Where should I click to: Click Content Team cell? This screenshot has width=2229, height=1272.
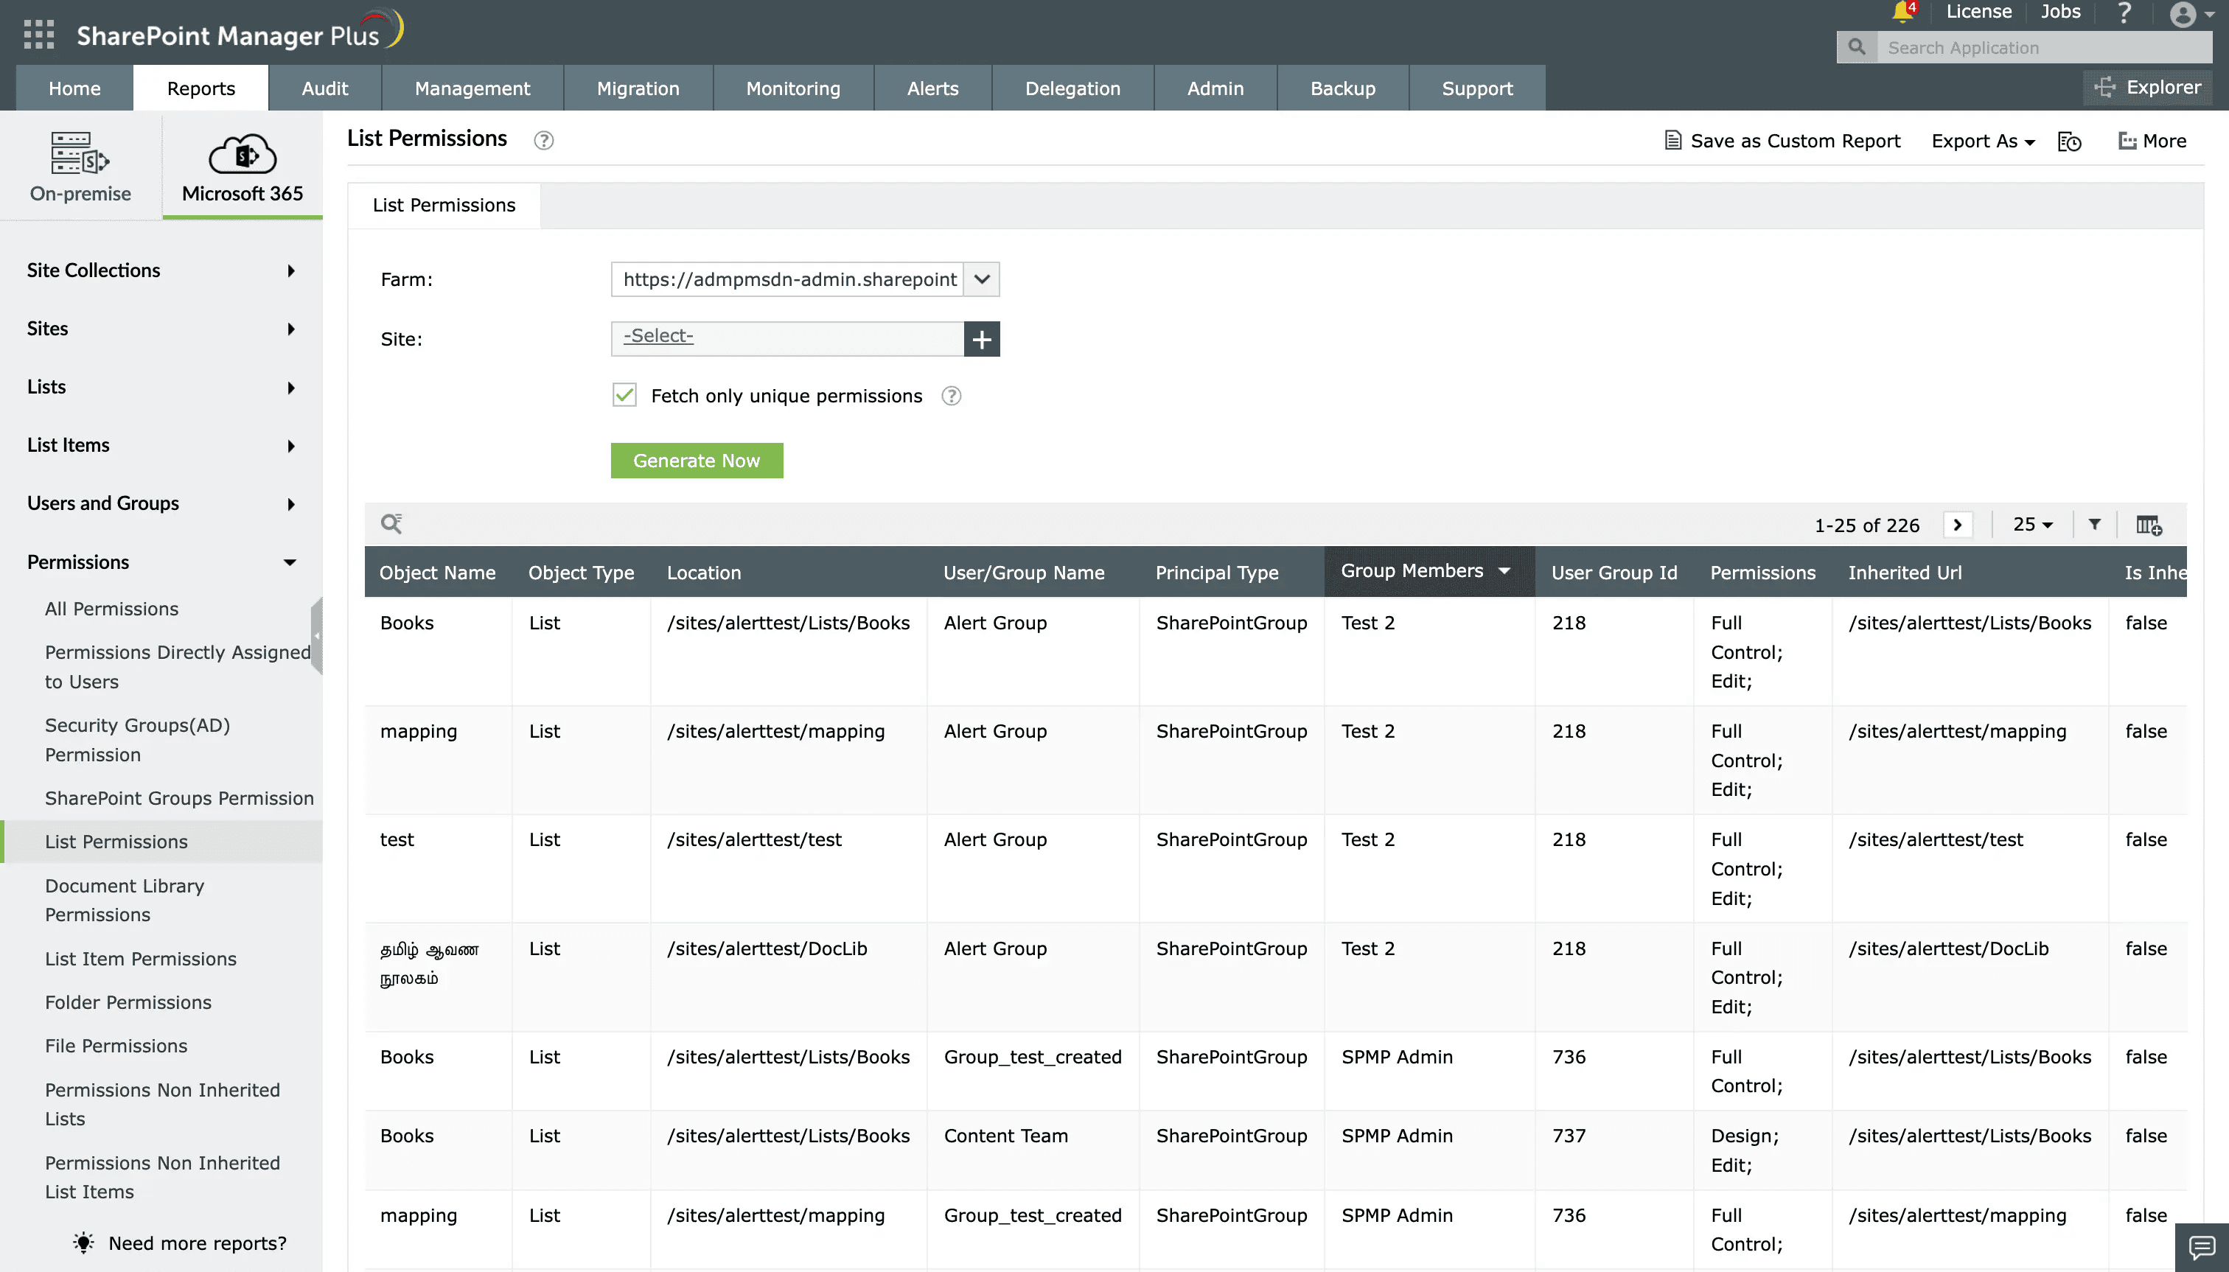(x=1005, y=1136)
